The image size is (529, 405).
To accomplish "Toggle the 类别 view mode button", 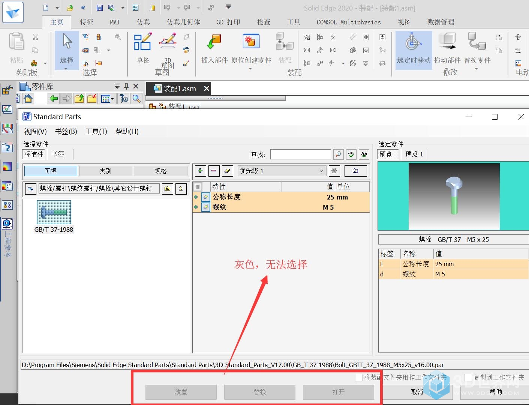I will coord(105,171).
